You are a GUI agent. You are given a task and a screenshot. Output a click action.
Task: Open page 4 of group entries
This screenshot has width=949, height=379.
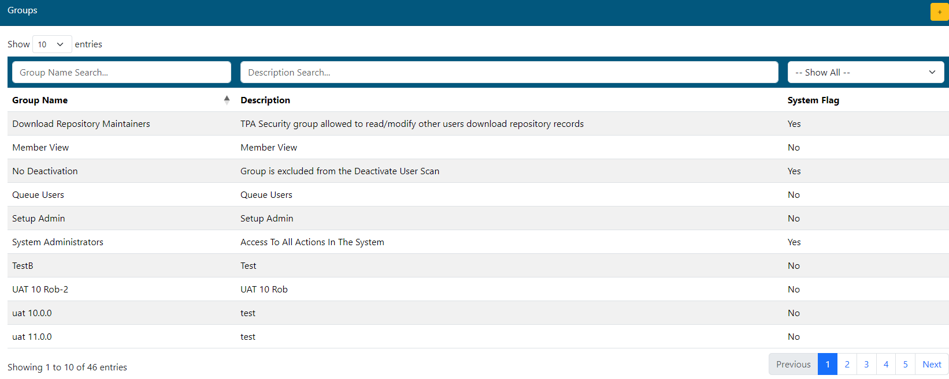(x=885, y=365)
